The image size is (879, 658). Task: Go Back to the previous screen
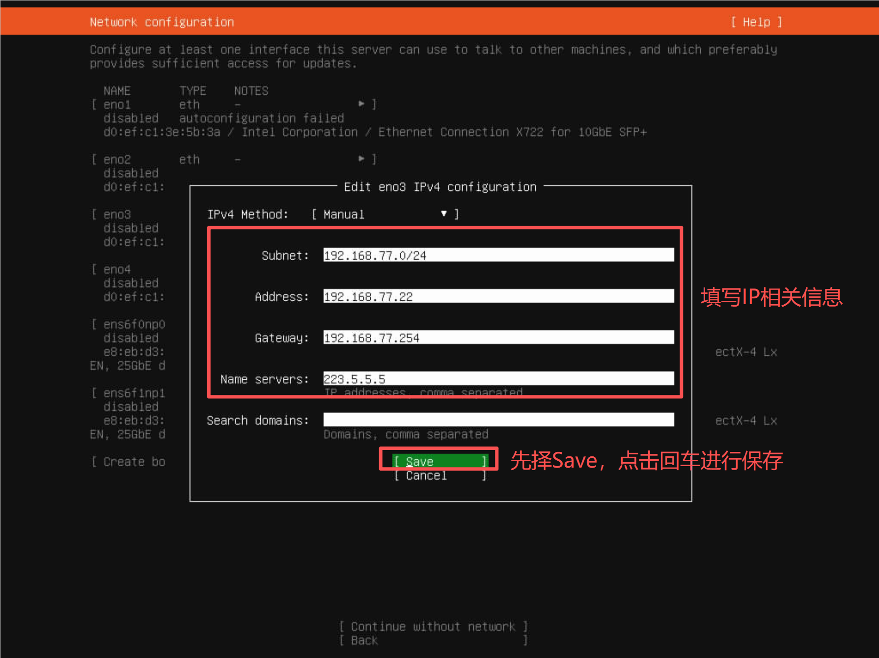tap(364, 640)
